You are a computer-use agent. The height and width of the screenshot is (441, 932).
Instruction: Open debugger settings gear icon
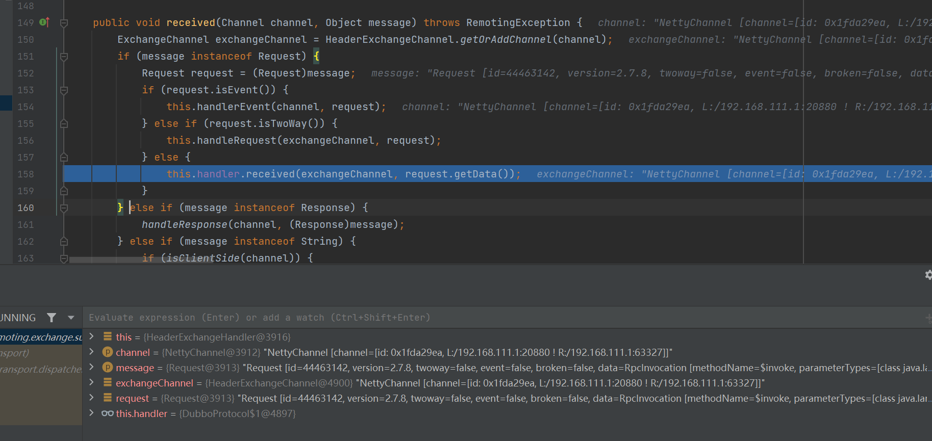pyautogui.click(x=928, y=275)
